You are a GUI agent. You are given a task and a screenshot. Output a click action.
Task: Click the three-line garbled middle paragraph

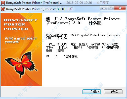tap(82, 47)
